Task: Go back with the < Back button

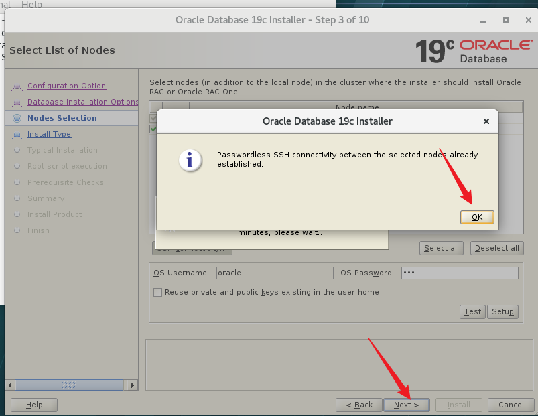Action: pos(359,405)
